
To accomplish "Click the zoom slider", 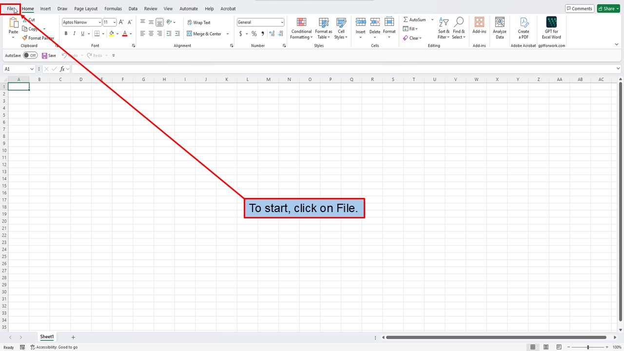I will pos(588,347).
